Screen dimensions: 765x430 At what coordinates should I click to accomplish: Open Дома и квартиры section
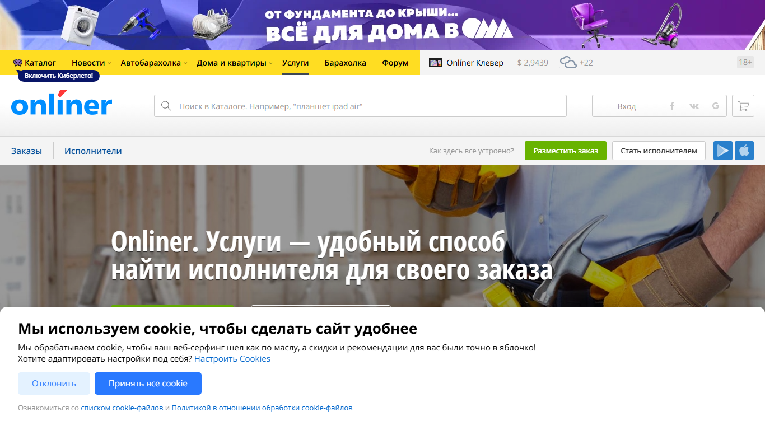tap(231, 63)
